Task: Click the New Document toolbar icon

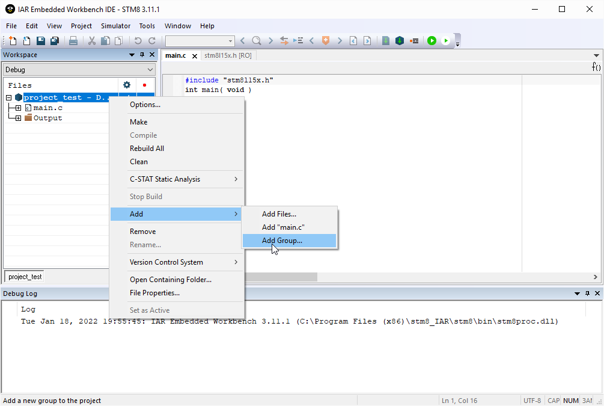Action: pyautogui.click(x=13, y=40)
